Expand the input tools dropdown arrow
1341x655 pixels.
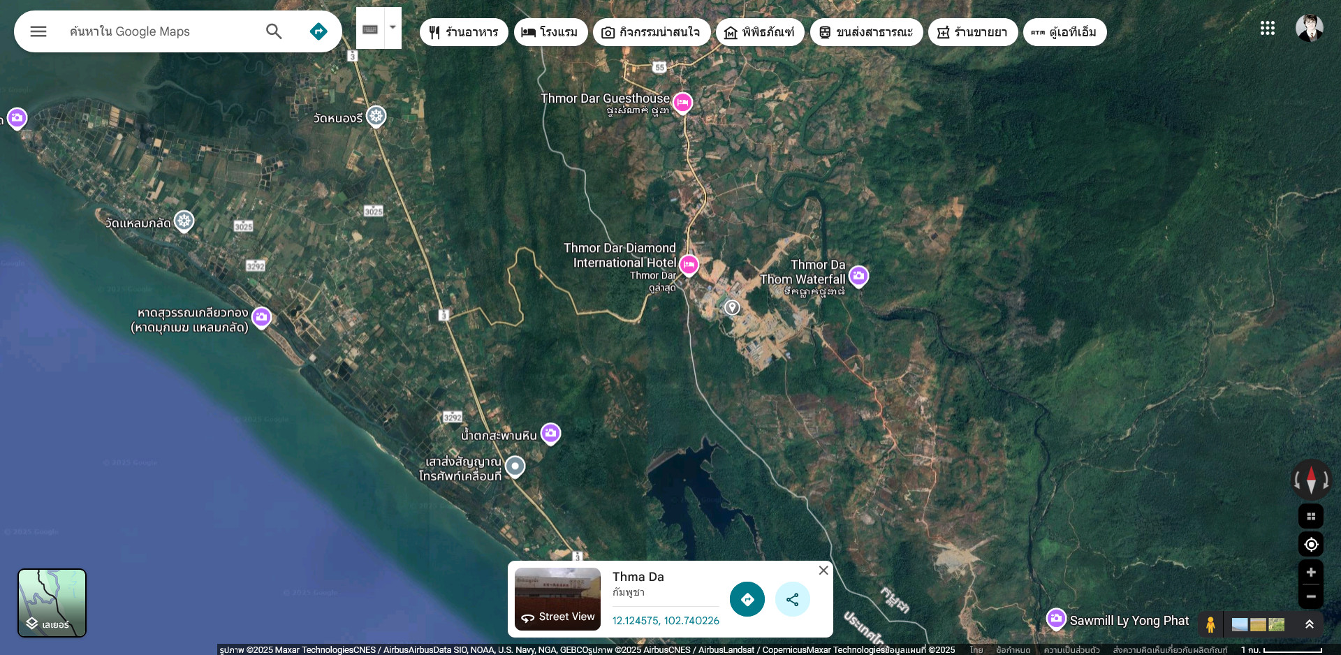click(x=393, y=28)
